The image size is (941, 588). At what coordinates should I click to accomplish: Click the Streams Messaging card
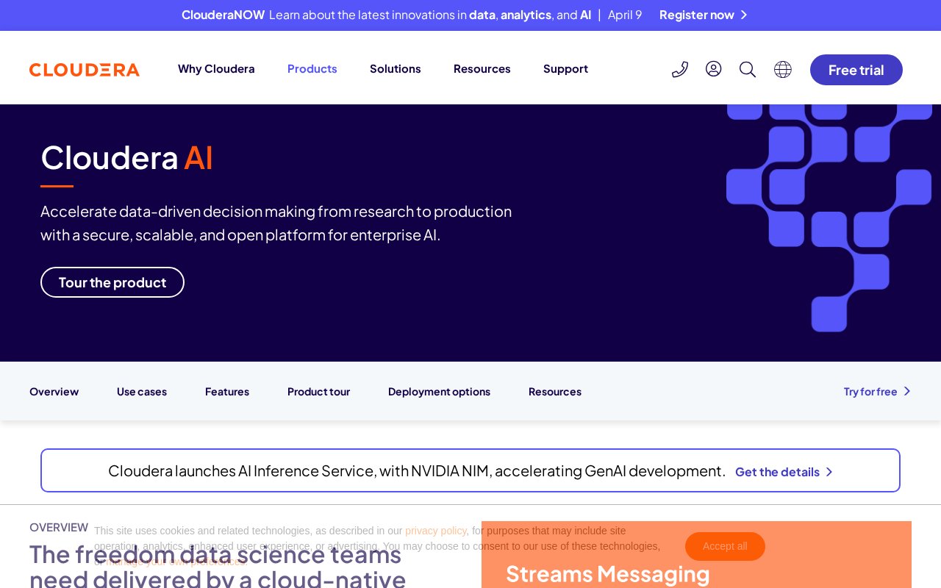point(696,555)
